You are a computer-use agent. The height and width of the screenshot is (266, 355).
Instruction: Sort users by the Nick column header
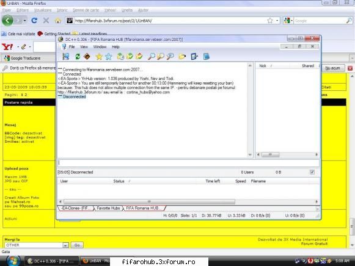[x=273, y=66]
